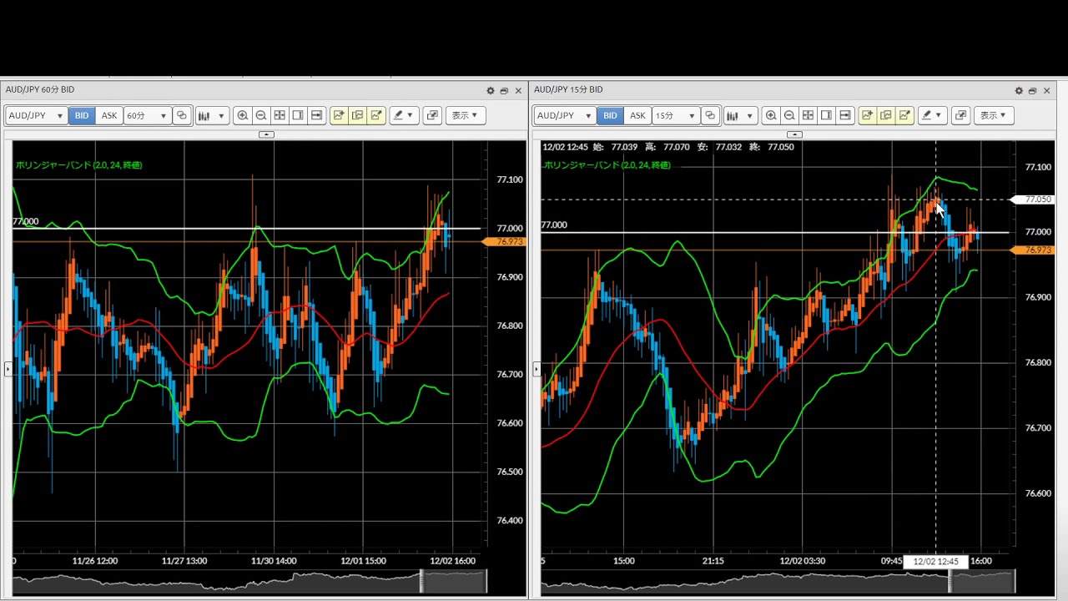The image size is (1068, 601).
Task: Open drawing tool dropdown in 15分 window
Action: 932,115
